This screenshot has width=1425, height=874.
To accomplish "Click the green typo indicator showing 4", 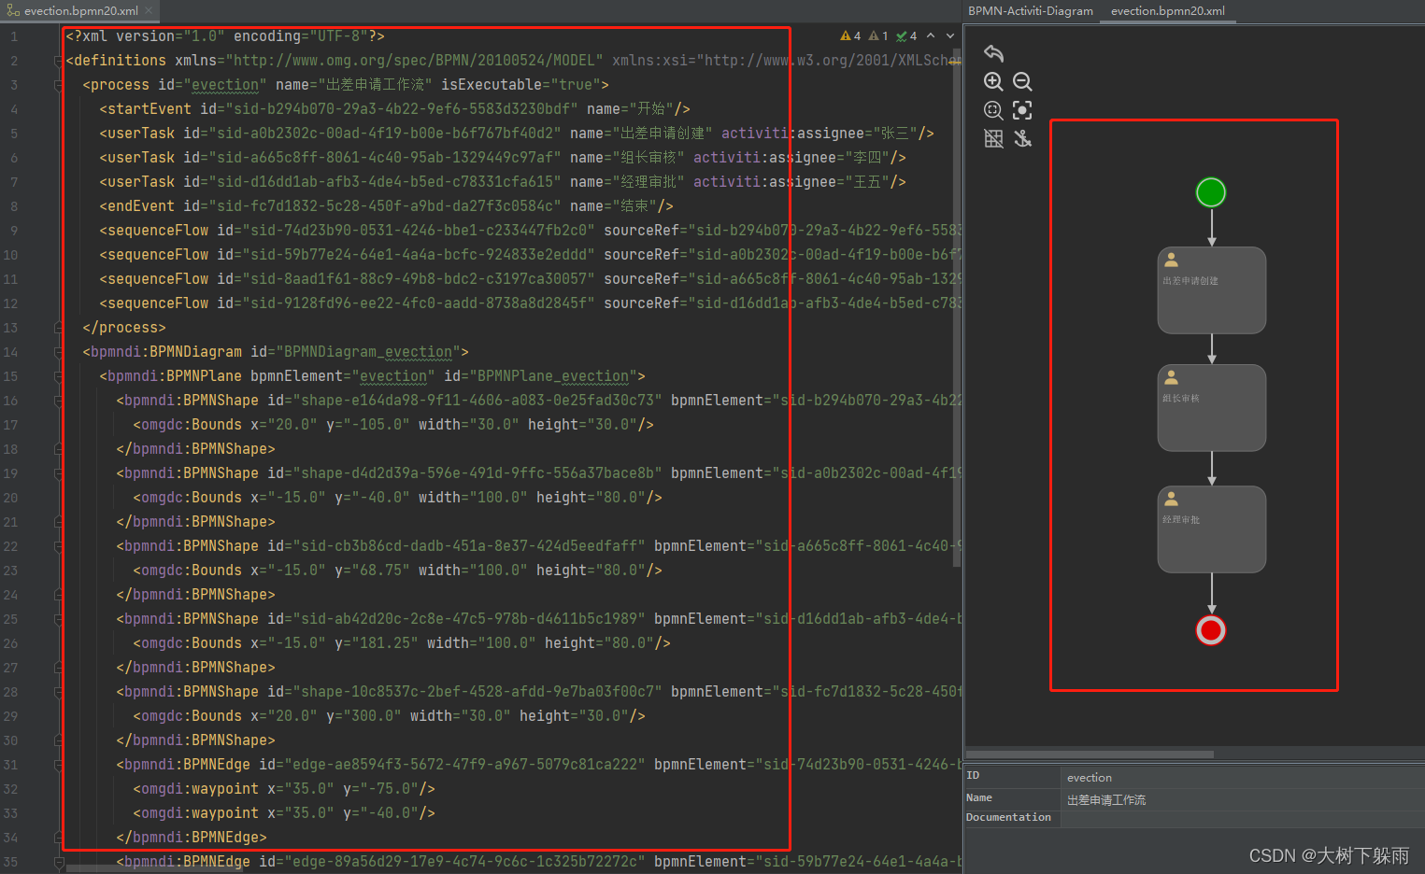I will coord(906,36).
